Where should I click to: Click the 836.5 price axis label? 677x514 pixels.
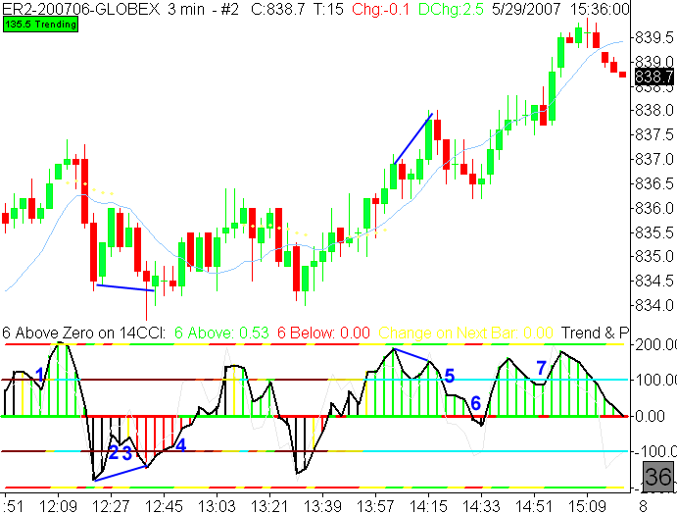tap(654, 183)
